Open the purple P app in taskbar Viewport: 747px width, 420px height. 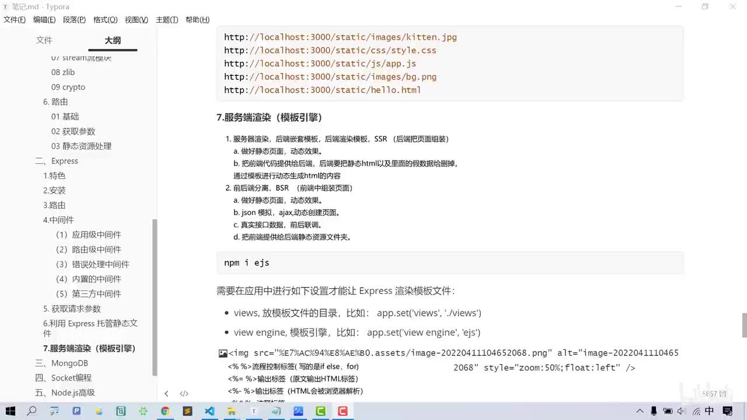point(76,411)
